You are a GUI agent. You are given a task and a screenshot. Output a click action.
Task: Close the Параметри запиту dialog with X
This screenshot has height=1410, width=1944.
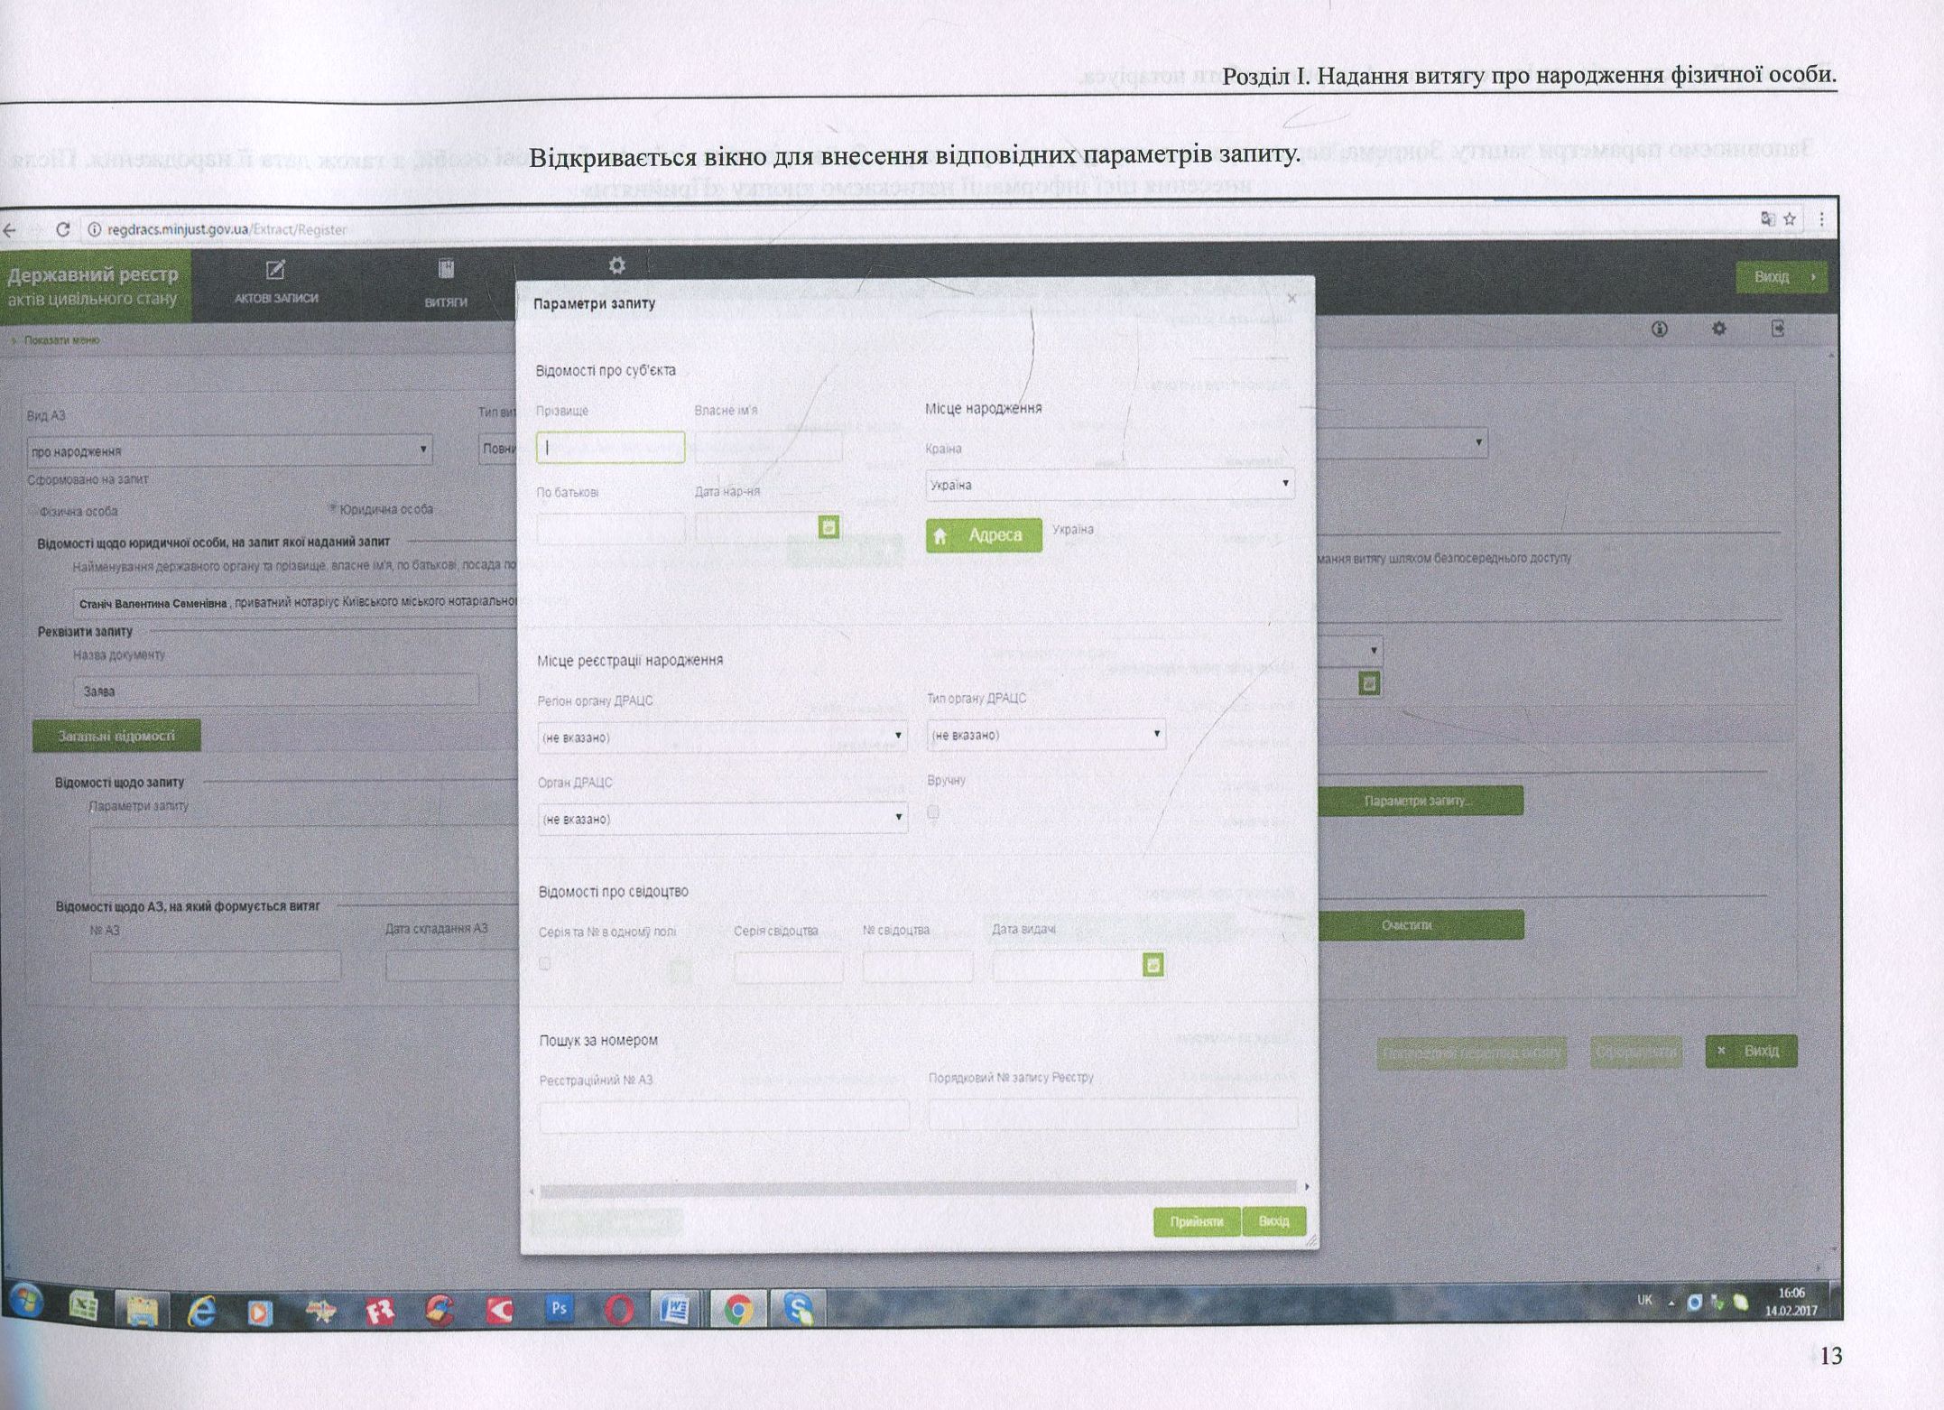(x=1291, y=298)
